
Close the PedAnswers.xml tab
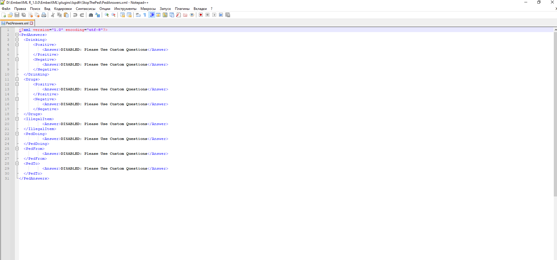(x=31, y=23)
